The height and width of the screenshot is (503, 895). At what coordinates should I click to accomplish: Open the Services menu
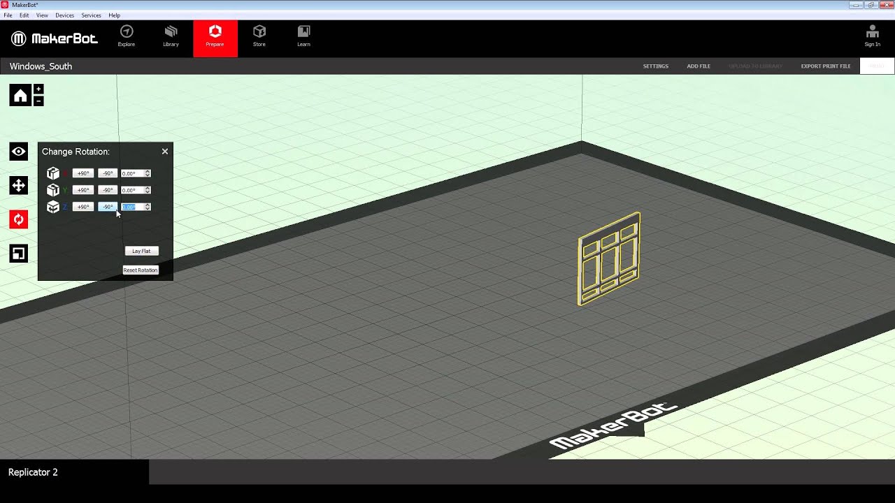coord(91,15)
